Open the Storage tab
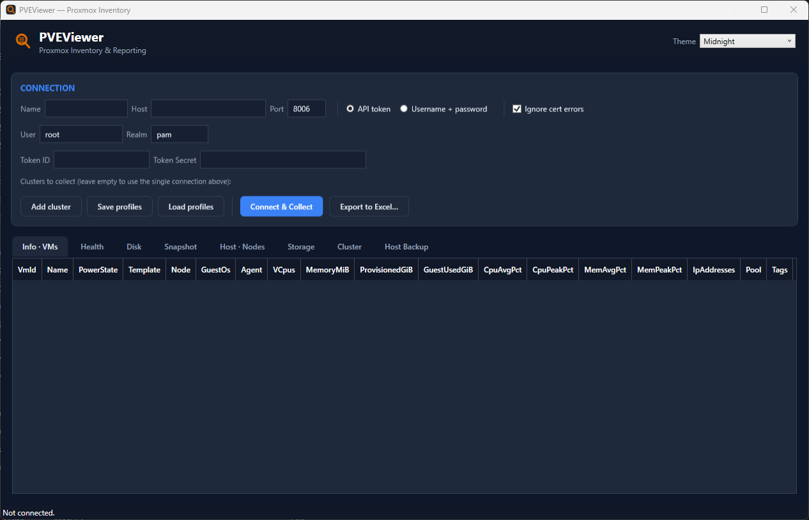The width and height of the screenshot is (809, 520). 301,247
